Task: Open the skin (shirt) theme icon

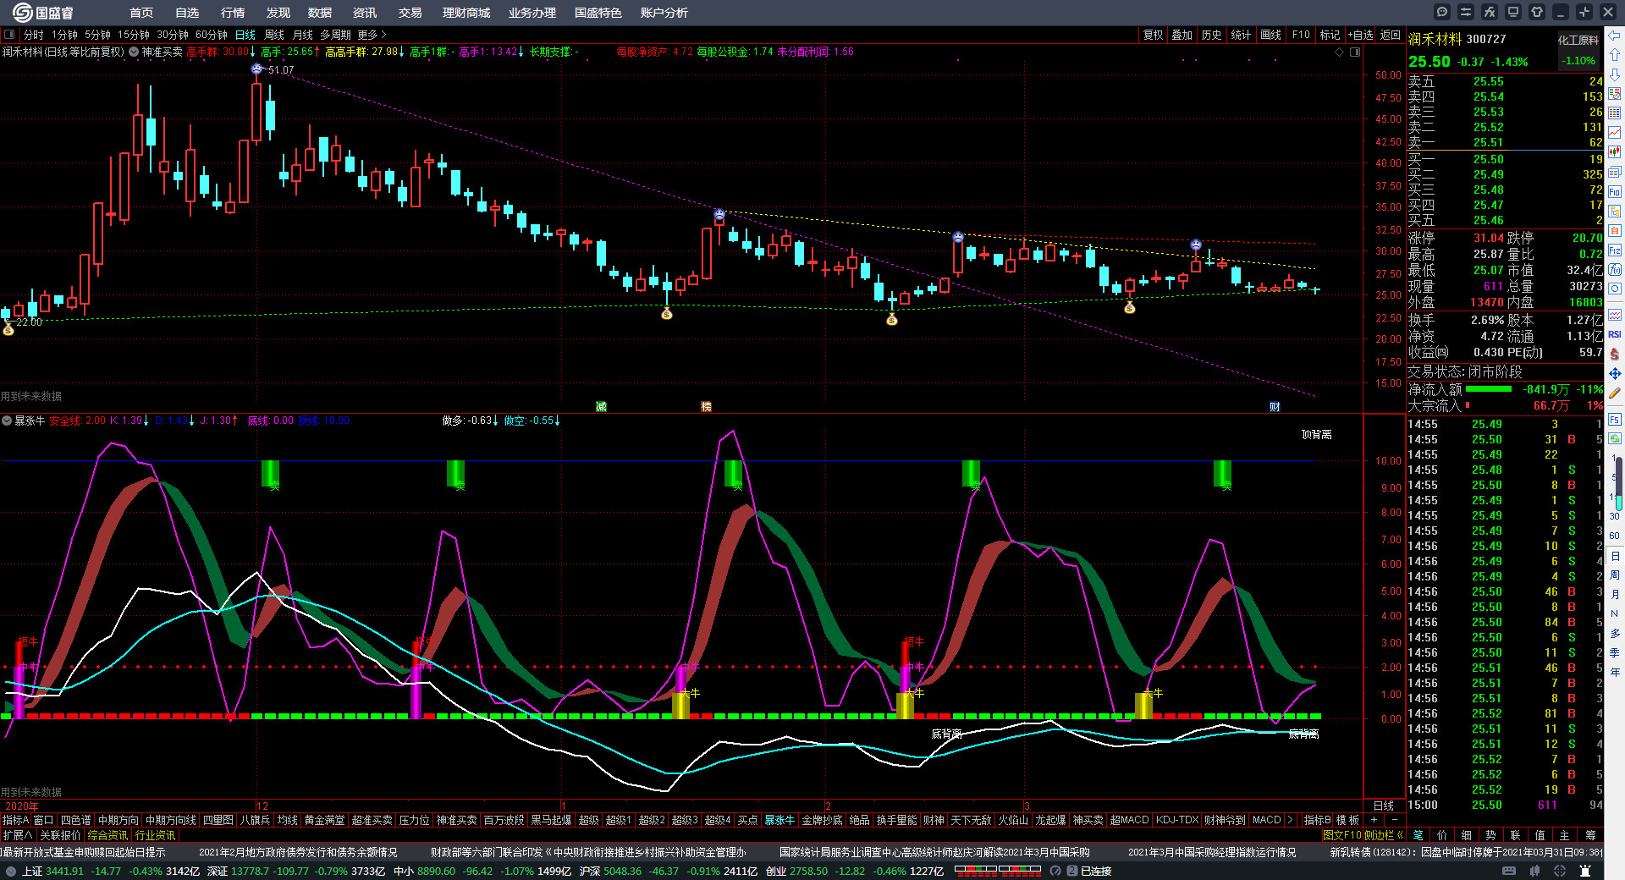Action: coord(1537,12)
